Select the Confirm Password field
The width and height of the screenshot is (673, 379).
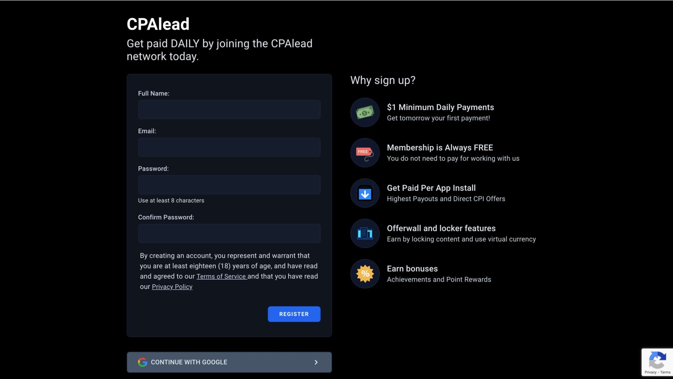[x=229, y=233]
